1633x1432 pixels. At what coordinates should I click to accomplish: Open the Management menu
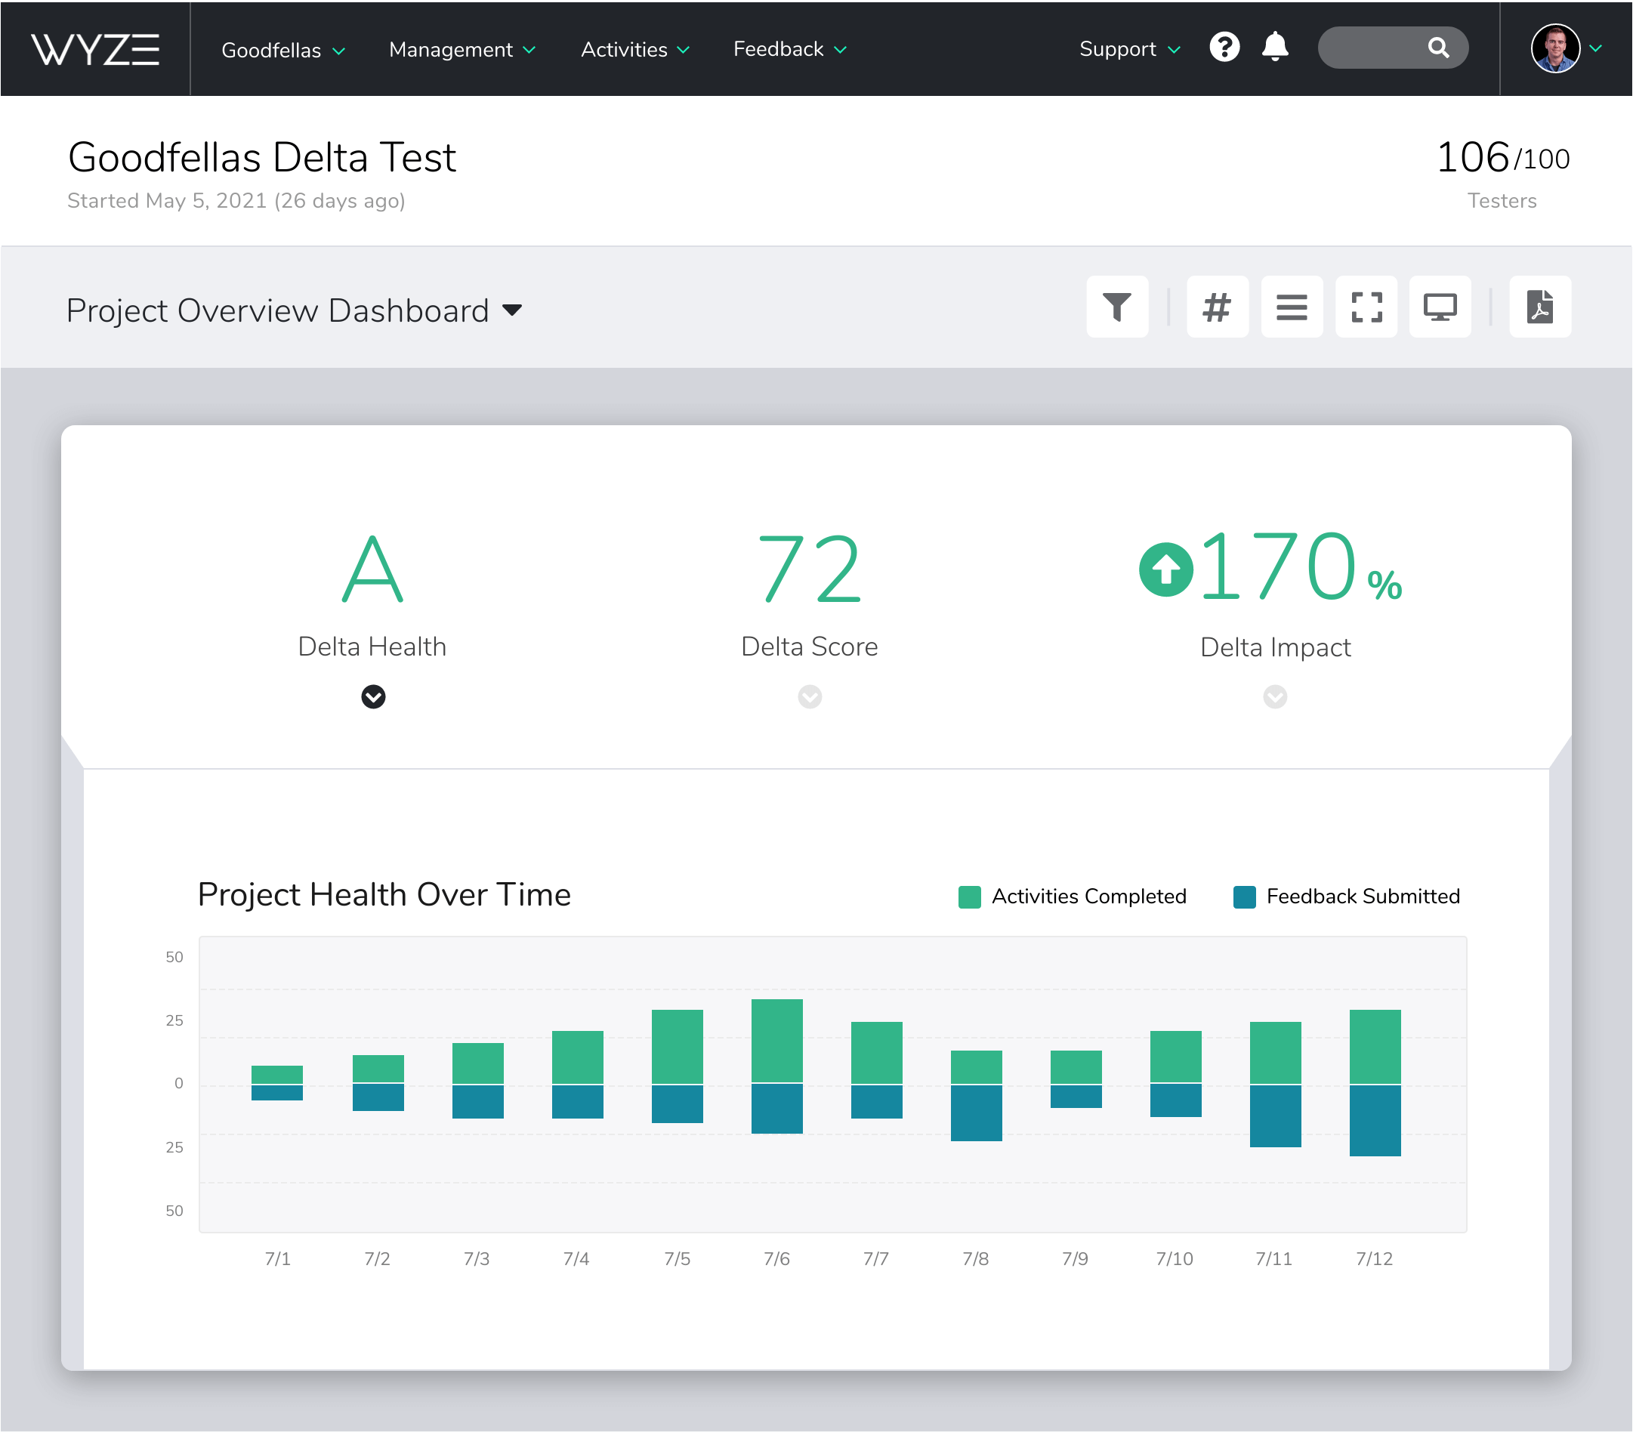click(x=461, y=50)
